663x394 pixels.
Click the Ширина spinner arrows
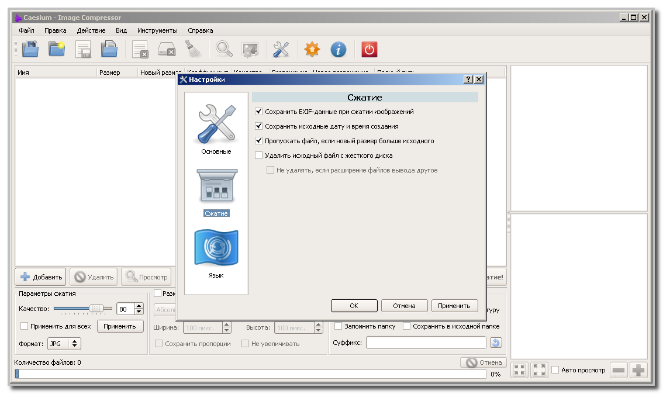pos(227,327)
